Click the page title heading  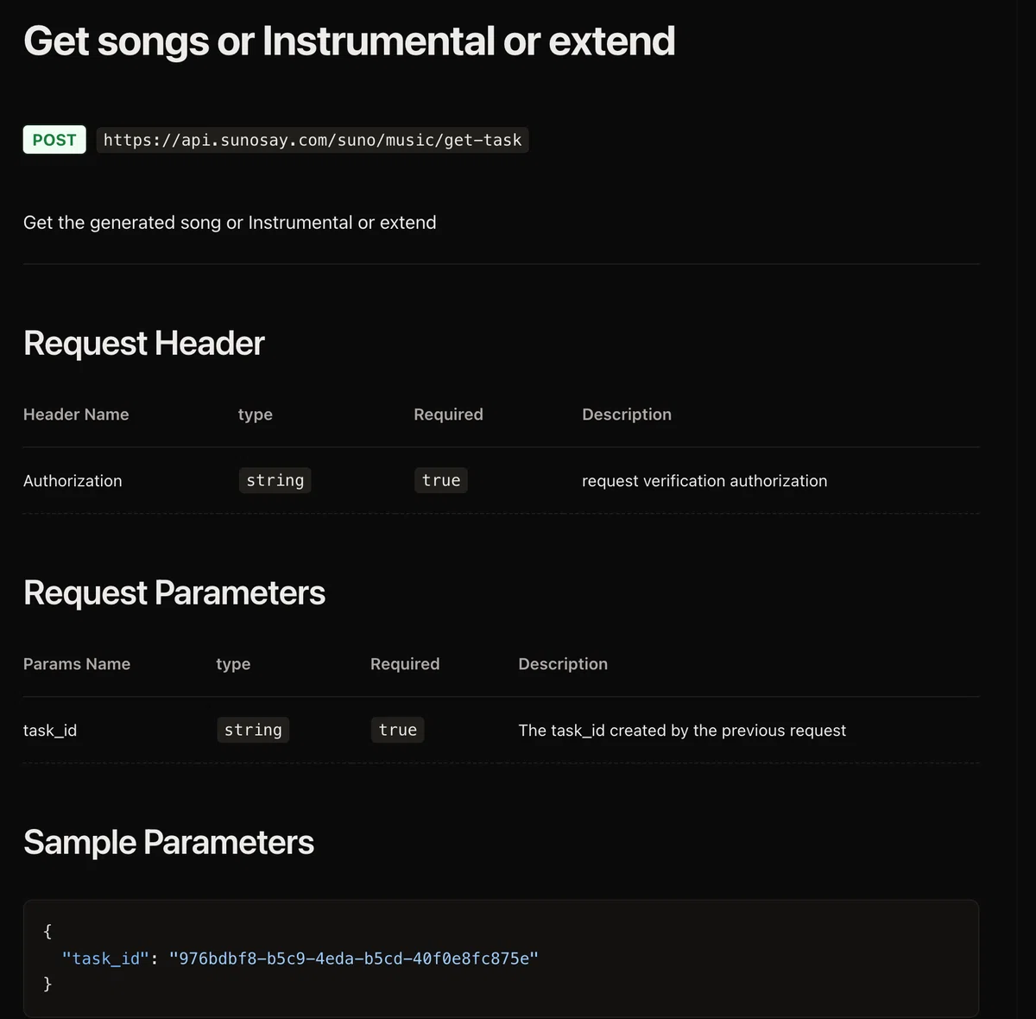[350, 41]
